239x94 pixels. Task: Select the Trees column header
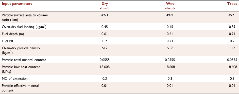232,4
